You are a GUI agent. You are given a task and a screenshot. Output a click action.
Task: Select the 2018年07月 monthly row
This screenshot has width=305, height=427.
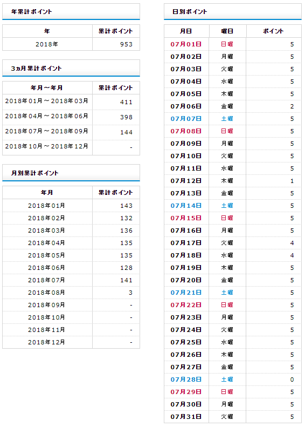71,280
